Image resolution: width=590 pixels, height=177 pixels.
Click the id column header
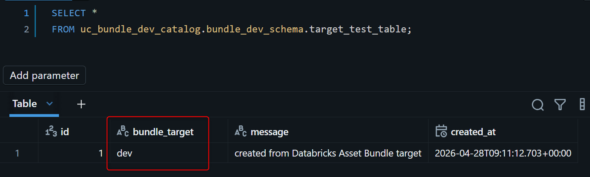[65, 132]
